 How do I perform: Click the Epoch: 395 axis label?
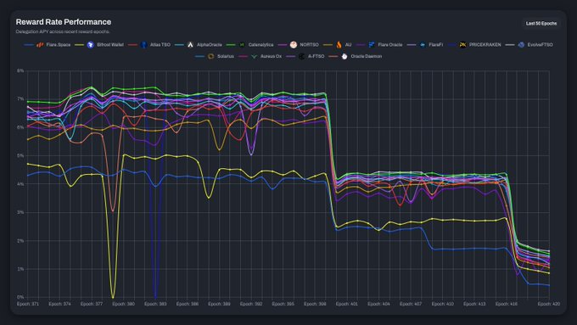[x=283, y=304]
